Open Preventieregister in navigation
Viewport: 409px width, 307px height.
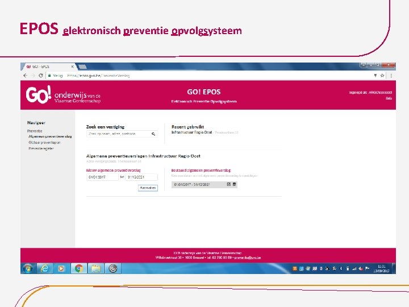pos(41,148)
